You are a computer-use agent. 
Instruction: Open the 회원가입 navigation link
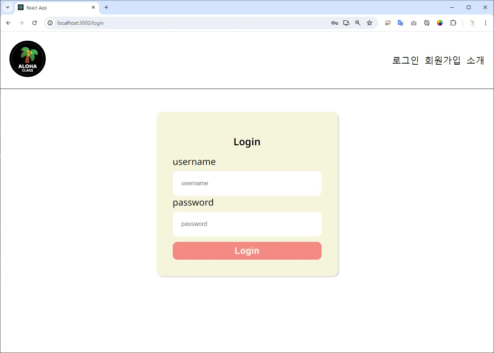pyautogui.click(x=442, y=60)
